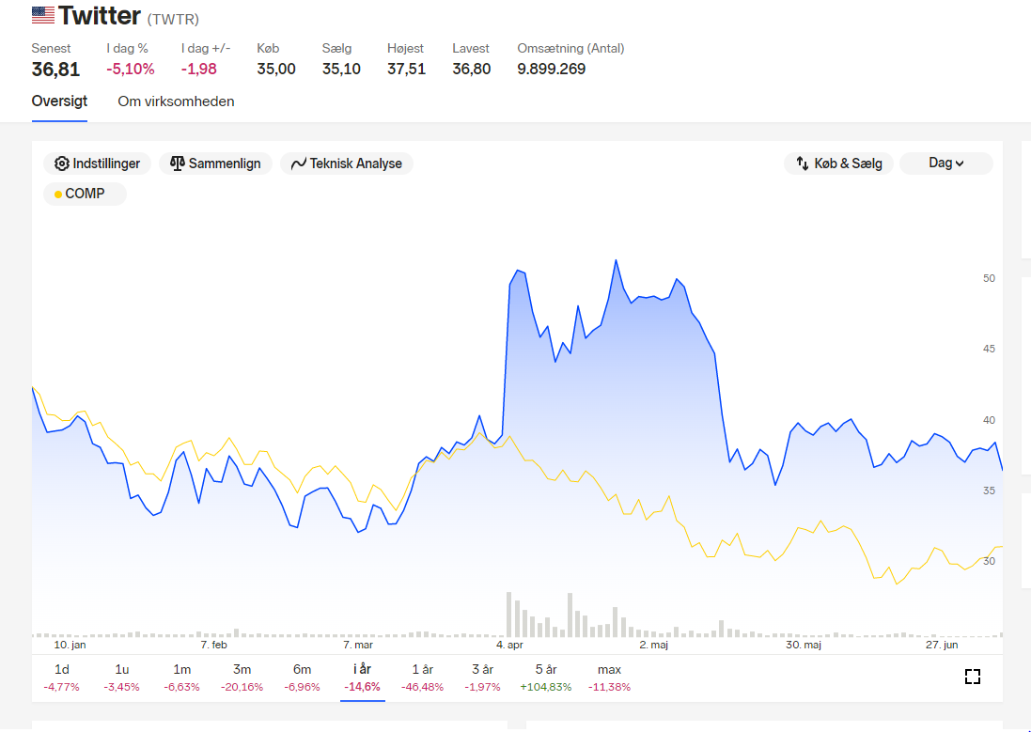The height and width of the screenshot is (732, 1031).
Task: Click the TWTR ticker symbol
Action: [173, 19]
